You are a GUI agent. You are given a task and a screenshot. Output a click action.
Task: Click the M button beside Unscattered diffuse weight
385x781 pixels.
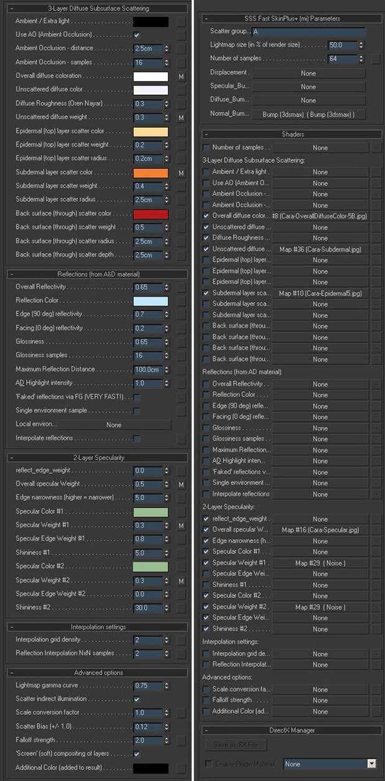181,118
